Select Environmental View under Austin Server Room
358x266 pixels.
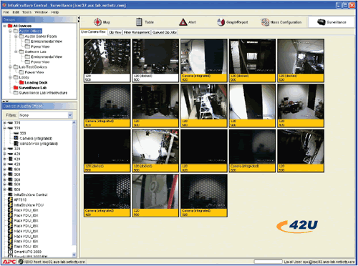[47, 41]
